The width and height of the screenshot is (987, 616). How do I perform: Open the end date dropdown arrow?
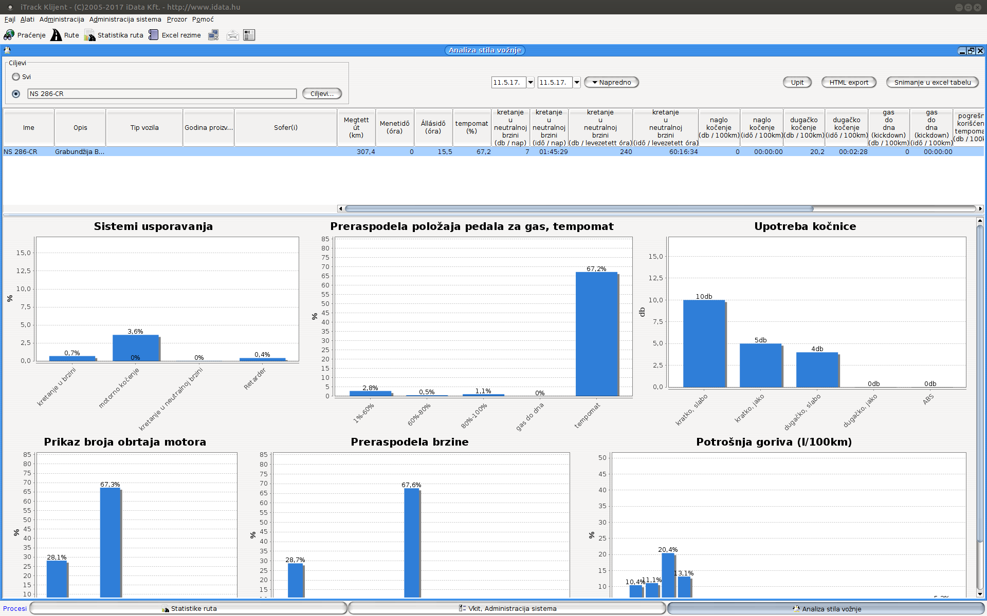pos(577,82)
